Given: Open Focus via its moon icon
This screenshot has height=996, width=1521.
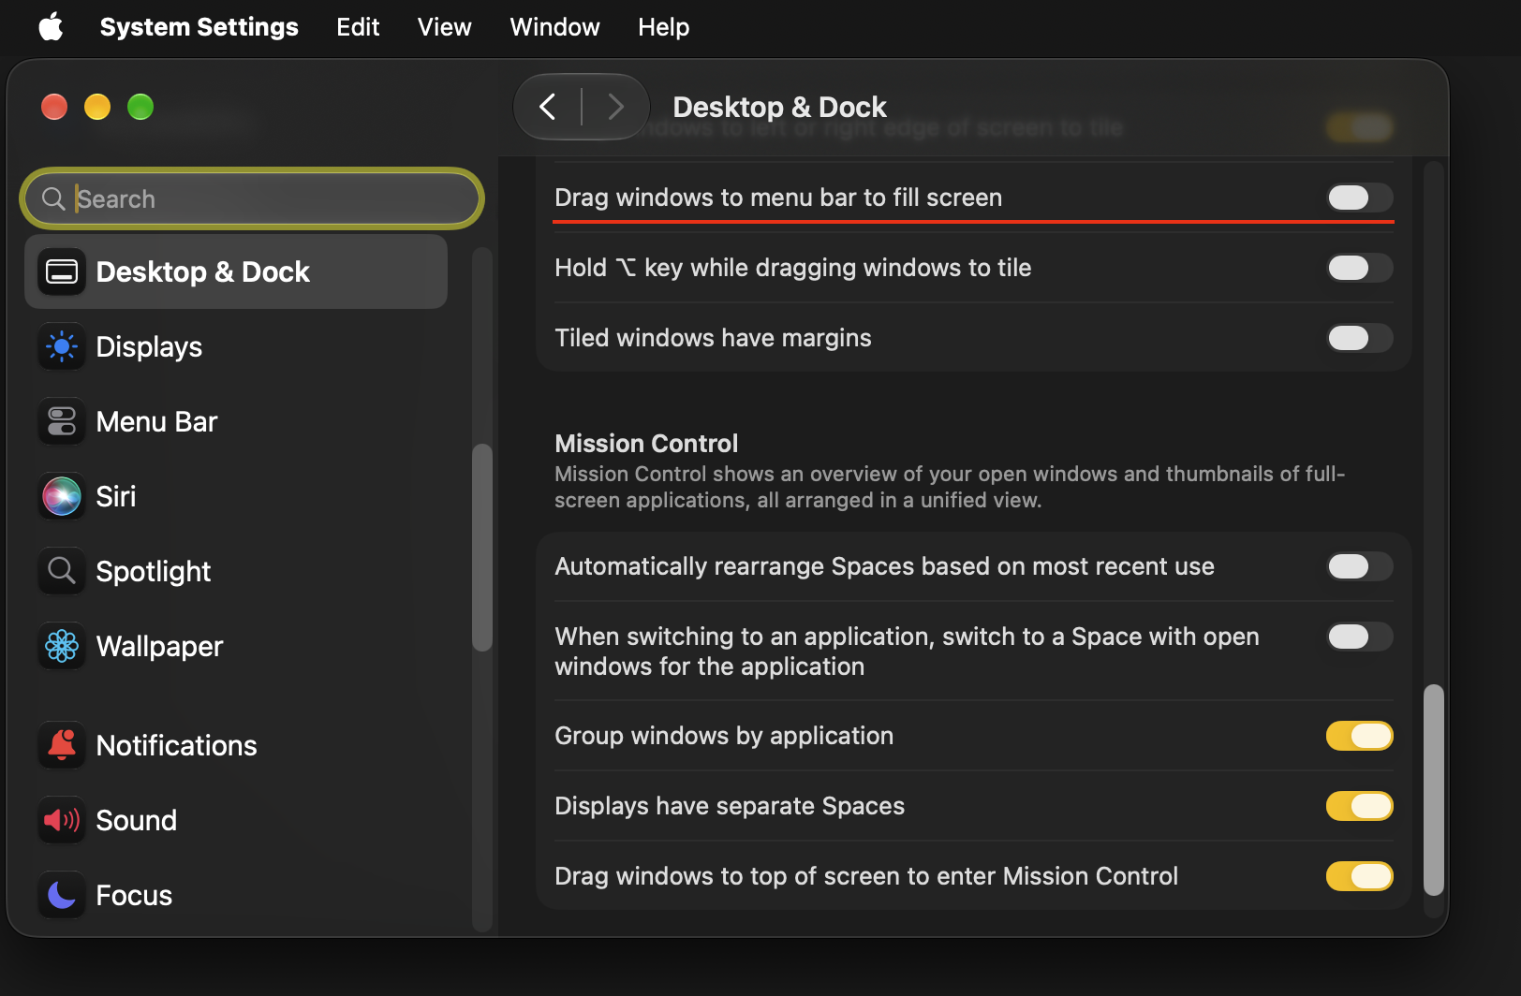Looking at the screenshot, I should tap(62, 895).
